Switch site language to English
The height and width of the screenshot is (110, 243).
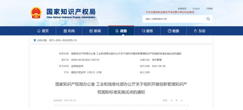point(196,9)
